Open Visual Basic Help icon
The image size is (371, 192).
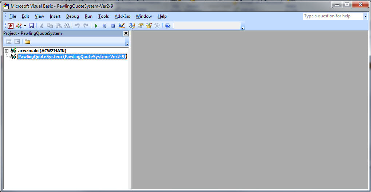pyautogui.click(x=168, y=26)
